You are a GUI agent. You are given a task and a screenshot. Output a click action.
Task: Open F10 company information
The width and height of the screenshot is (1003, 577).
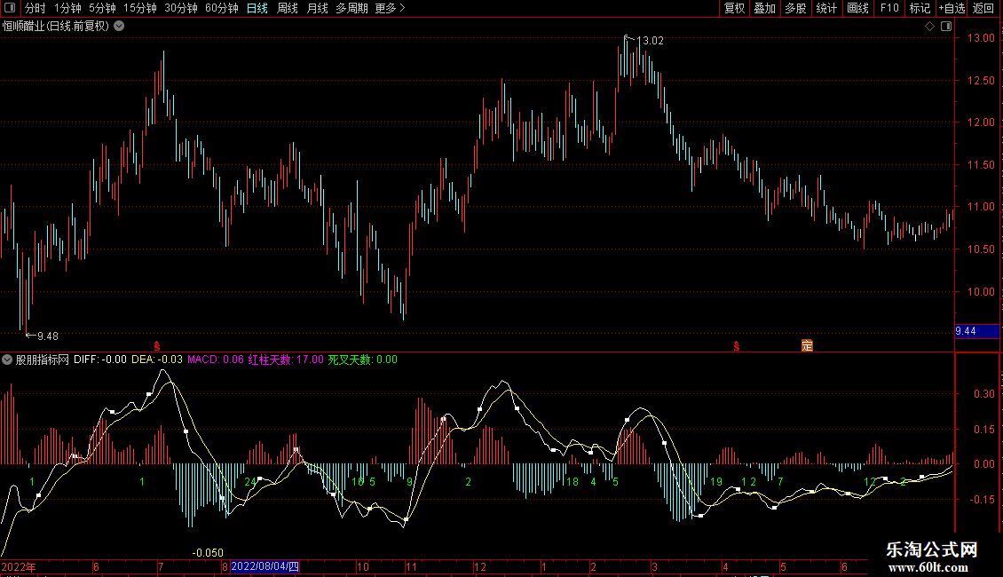pos(889,8)
